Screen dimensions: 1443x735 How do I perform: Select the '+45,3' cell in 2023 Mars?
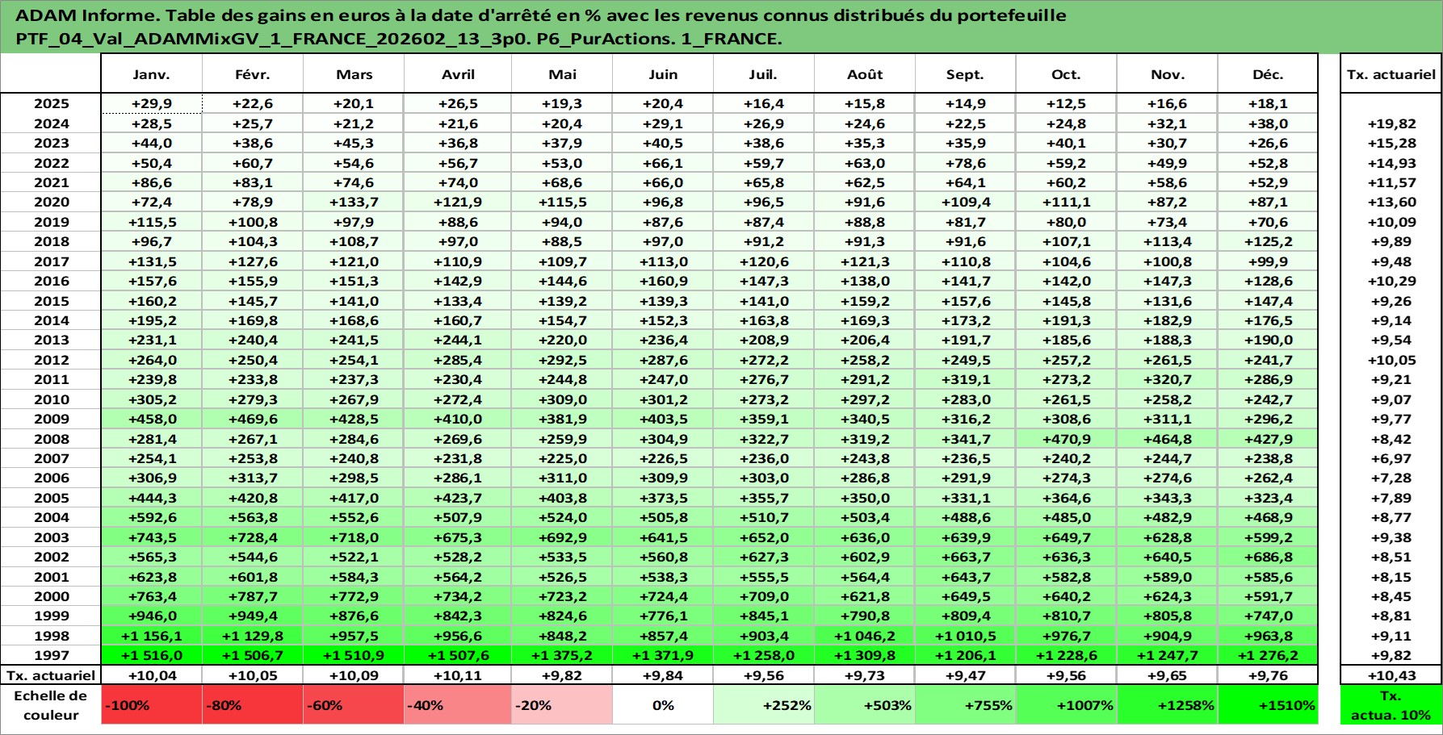pos(354,143)
